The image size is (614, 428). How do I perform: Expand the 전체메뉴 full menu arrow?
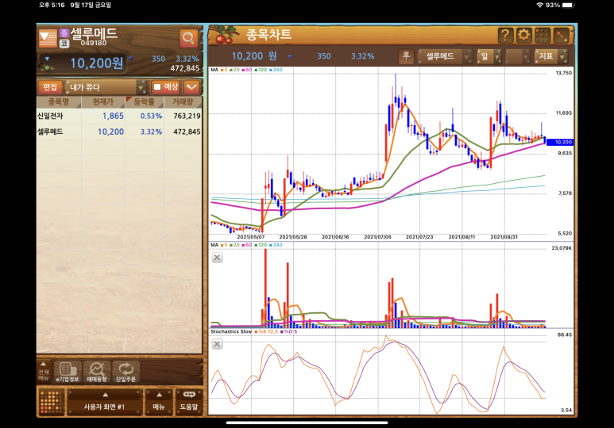click(x=44, y=371)
